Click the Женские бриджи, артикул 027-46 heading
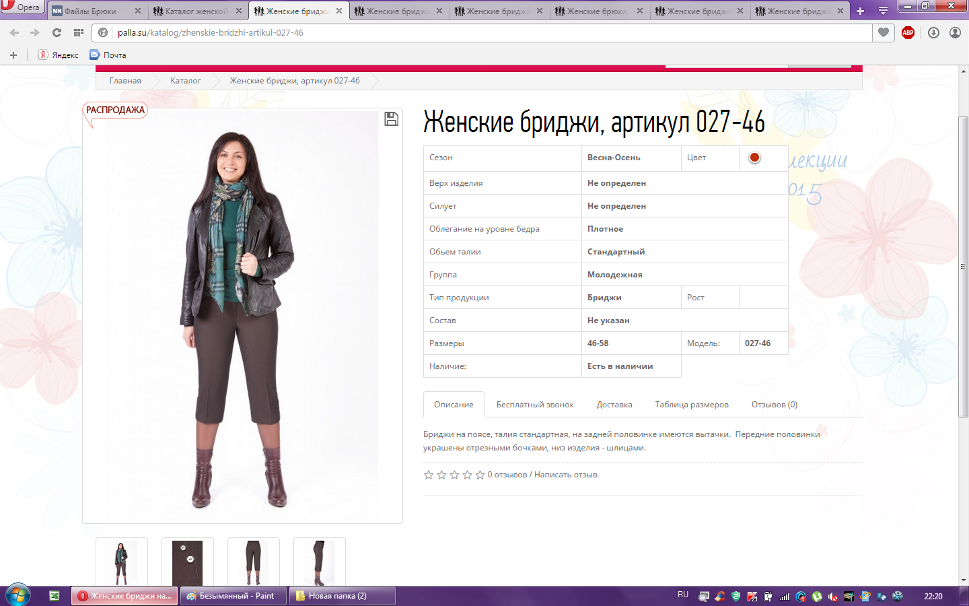Screen dimensions: 969x606 [594, 123]
